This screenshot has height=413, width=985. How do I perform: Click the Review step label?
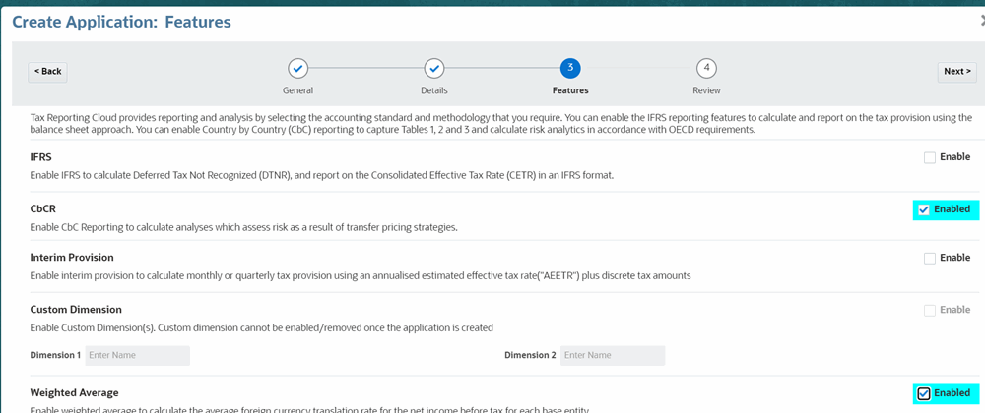coord(706,90)
